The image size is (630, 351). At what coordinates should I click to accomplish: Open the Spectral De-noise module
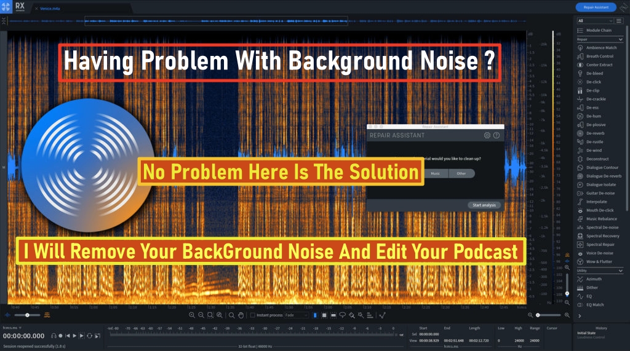598,227
